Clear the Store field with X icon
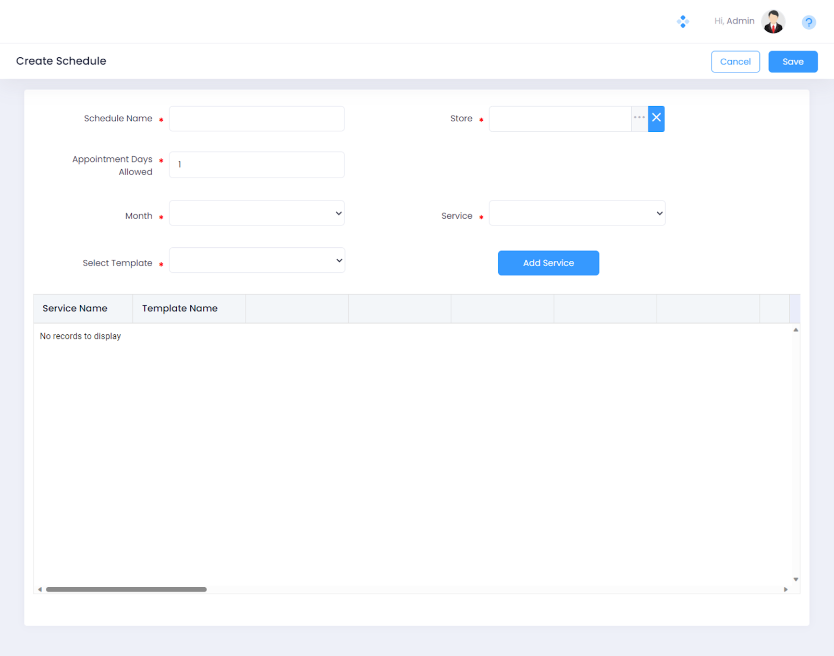 [x=656, y=118]
